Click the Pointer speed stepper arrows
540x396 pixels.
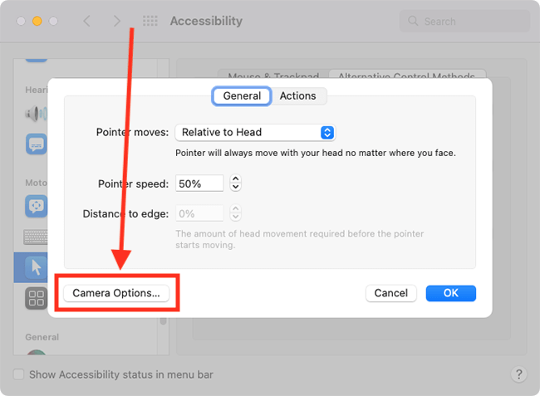pos(236,183)
